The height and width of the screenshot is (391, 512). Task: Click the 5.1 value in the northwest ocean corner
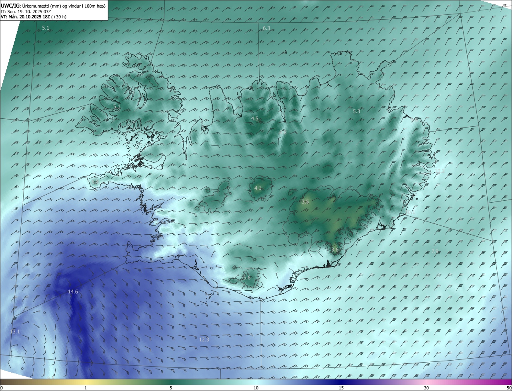point(46,28)
